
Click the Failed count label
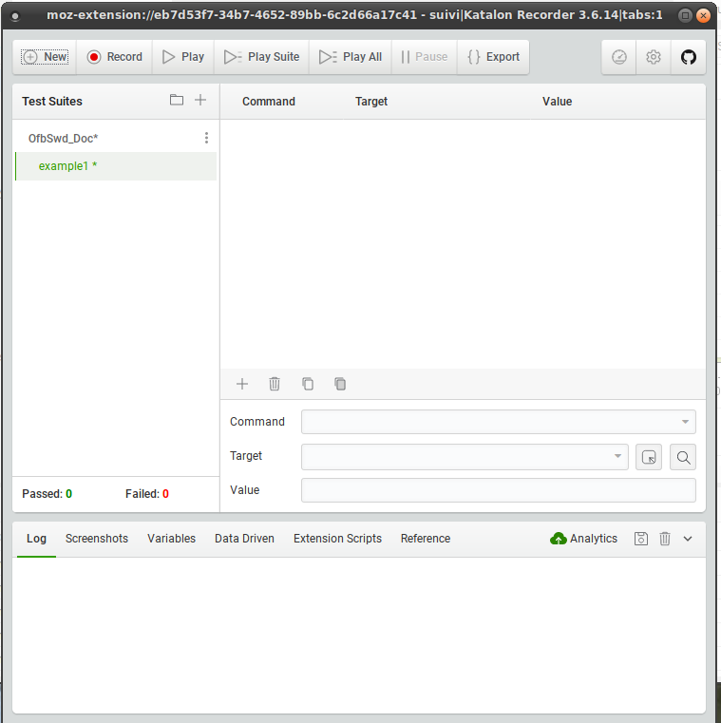pos(147,494)
